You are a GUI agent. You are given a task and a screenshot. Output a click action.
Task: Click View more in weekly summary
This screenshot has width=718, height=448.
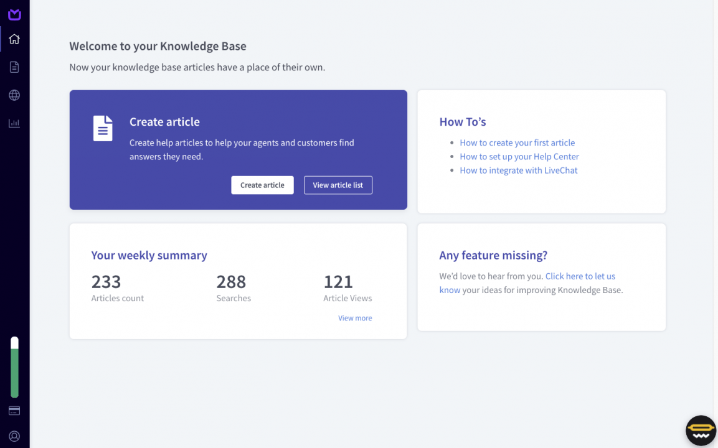point(355,318)
